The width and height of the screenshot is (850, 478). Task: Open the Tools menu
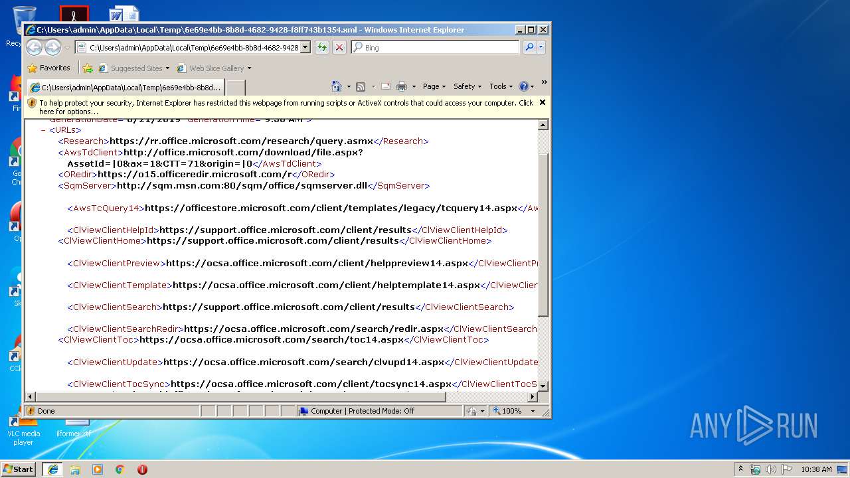coord(501,86)
